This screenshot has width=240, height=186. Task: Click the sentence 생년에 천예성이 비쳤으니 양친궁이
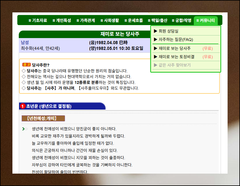point(74,129)
